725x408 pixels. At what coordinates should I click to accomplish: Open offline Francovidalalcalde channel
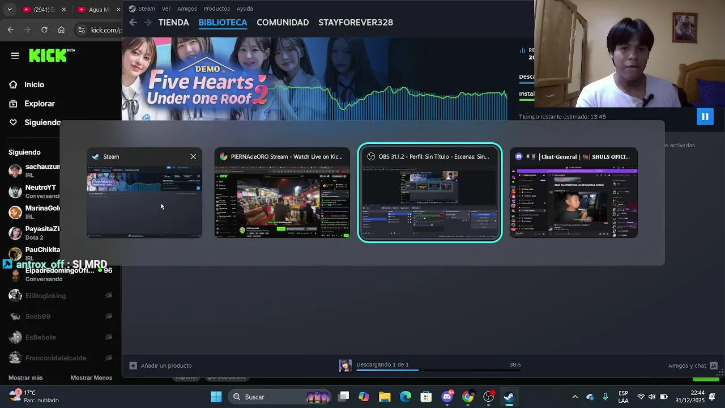[x=60, y=358]
